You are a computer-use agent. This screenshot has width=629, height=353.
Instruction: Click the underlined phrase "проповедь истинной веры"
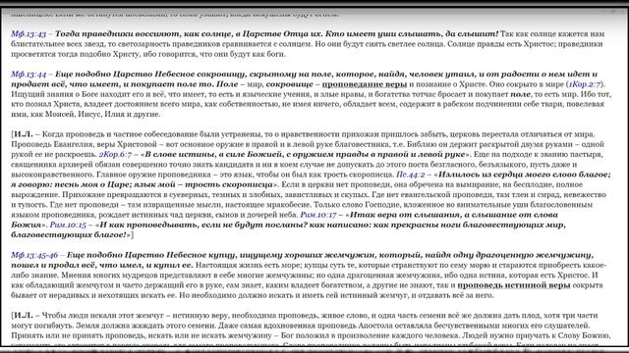[x=514, y=285]
